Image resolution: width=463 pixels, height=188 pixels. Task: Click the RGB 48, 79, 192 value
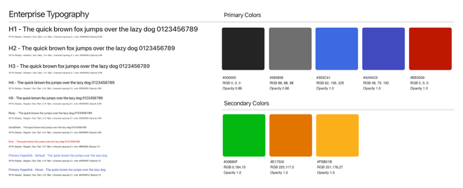click(x=376, y=83)
